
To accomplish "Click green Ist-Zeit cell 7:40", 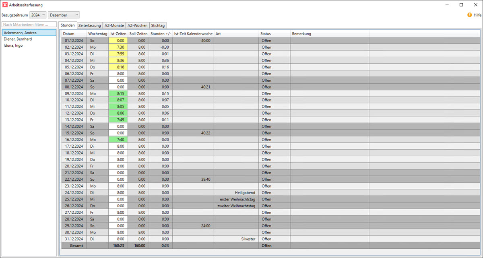I will [118, 140].
